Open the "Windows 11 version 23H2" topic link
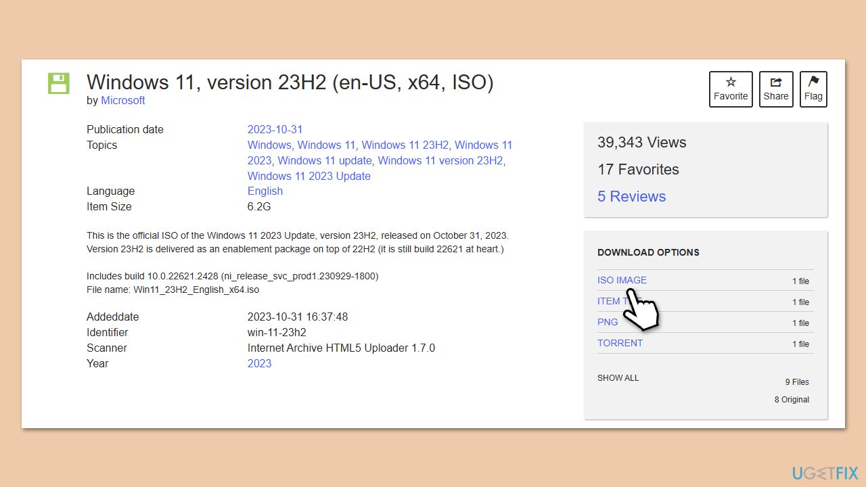The width and height of the screenshot is (866, 487). coord(440,160)
